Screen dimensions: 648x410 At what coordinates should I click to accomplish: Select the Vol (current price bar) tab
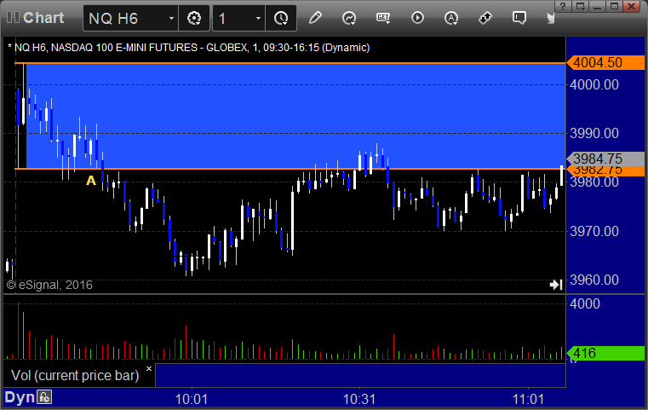(75, 375)
